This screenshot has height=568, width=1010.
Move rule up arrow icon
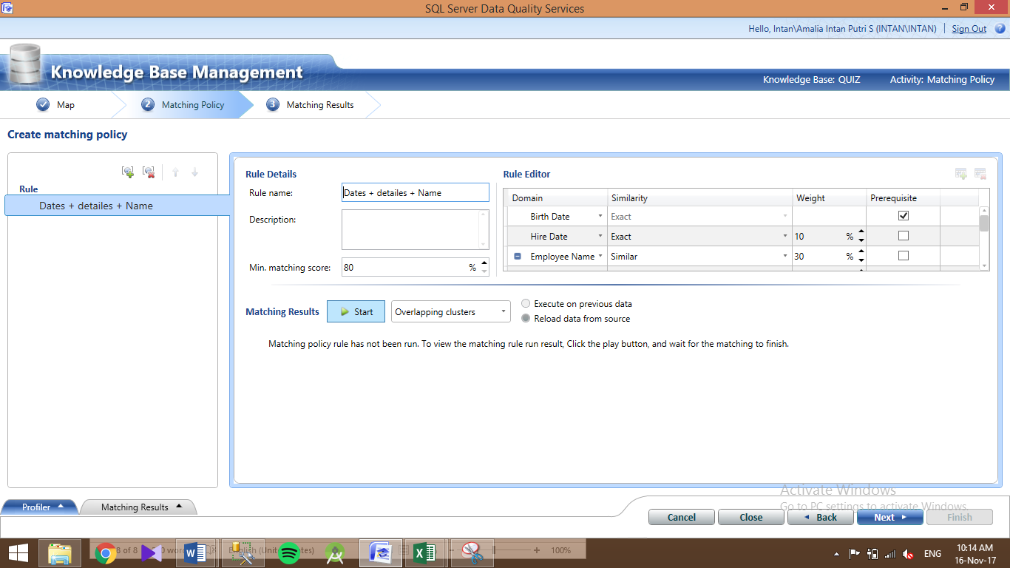pos(175,172)
